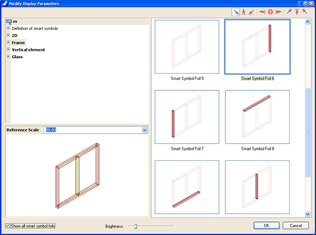The height and width of the screenshot is (235, 316).
Task: Click the Smart Symbol Foil 7 label
Action: pos(187,149)
